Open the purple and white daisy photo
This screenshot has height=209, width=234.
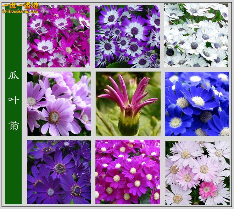[127, 36]
